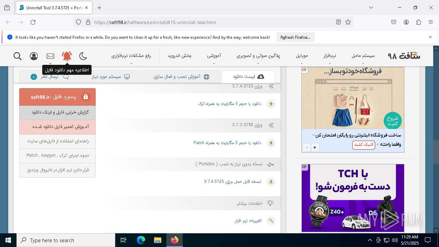The width and height of the screenshot is (439, 247).
Task: Expand the سیستم عامل menu
Action: pos(363,56)
